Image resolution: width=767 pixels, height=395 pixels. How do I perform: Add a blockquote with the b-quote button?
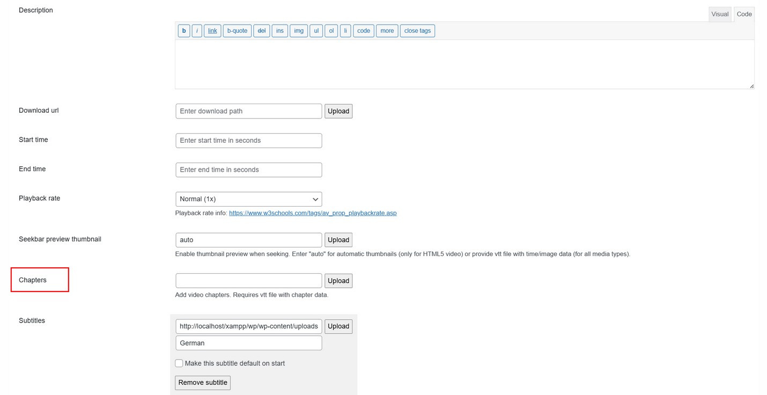[237, 31]
